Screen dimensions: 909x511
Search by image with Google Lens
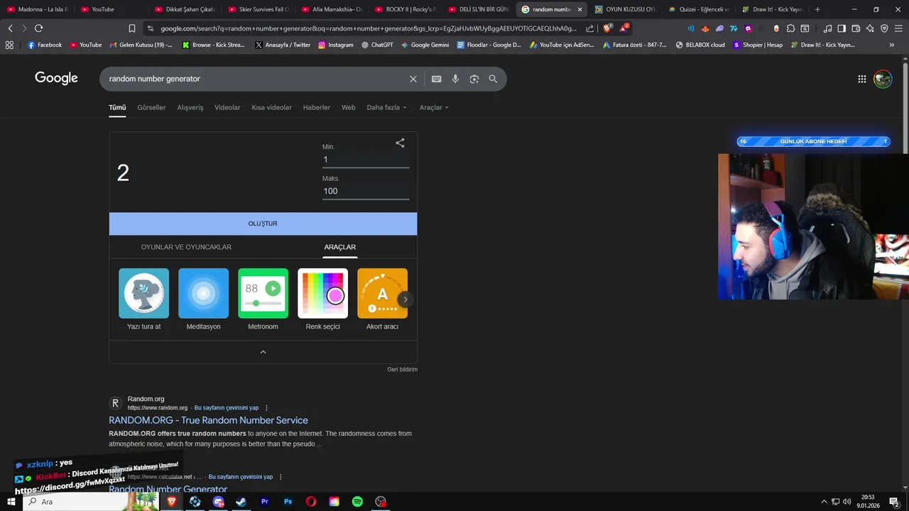[474, 79]
